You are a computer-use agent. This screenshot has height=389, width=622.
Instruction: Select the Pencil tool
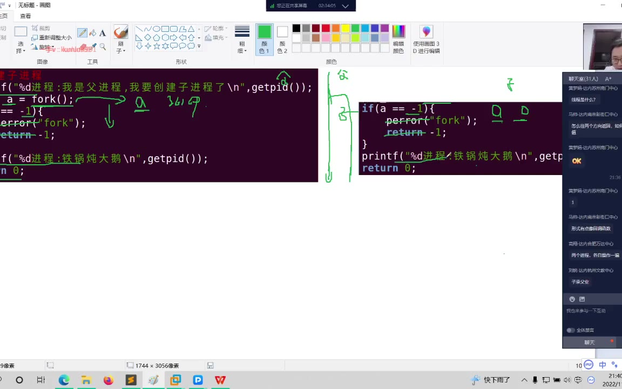[x=82, y=33]
